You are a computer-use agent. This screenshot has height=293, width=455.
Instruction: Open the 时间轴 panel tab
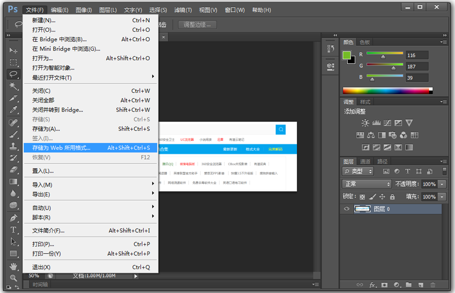[x=40, y=284]
